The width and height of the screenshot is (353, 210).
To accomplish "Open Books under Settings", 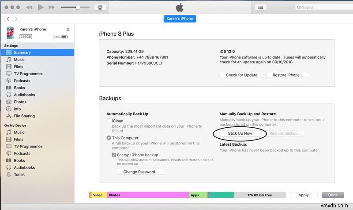I will pyautogui.click(x=19, y=88).
